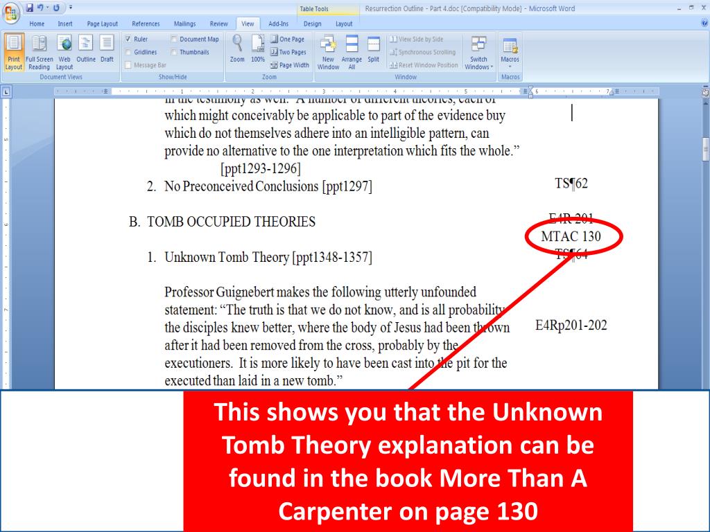This screenshot has height=532, width=710.
Task: Click the 'TS¶62' reference
Action: tap(571, 183)
